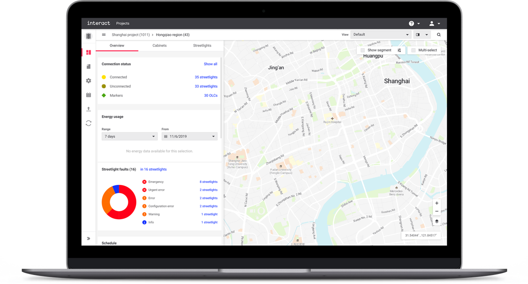The height and width of the screenshot is (284, 528).
Task: Click the map coordinates readout 31.54044
Action: coord(421,235)
